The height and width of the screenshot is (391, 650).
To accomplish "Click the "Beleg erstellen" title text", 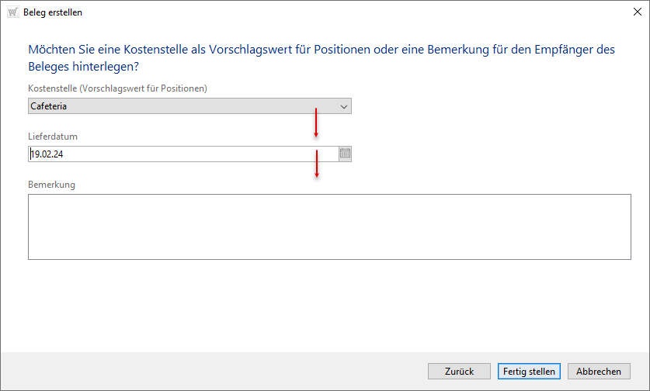I will [53, 12].
